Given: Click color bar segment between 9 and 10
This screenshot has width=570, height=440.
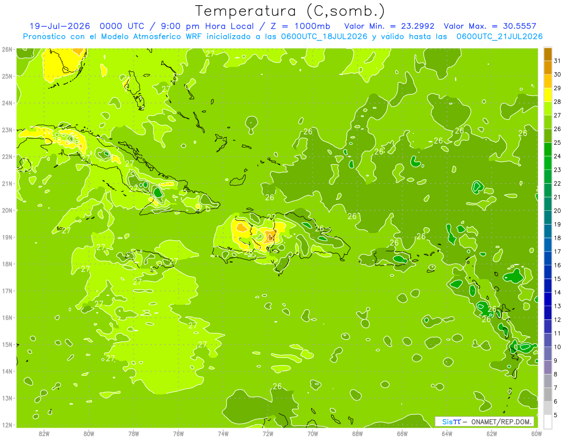Looking at the screenshot, I should tap(548, 354).
